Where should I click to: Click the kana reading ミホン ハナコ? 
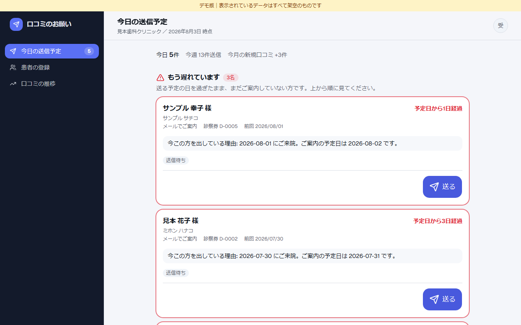coord(178,230)
